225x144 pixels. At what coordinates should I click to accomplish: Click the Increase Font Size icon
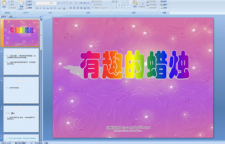coord(57,3)
